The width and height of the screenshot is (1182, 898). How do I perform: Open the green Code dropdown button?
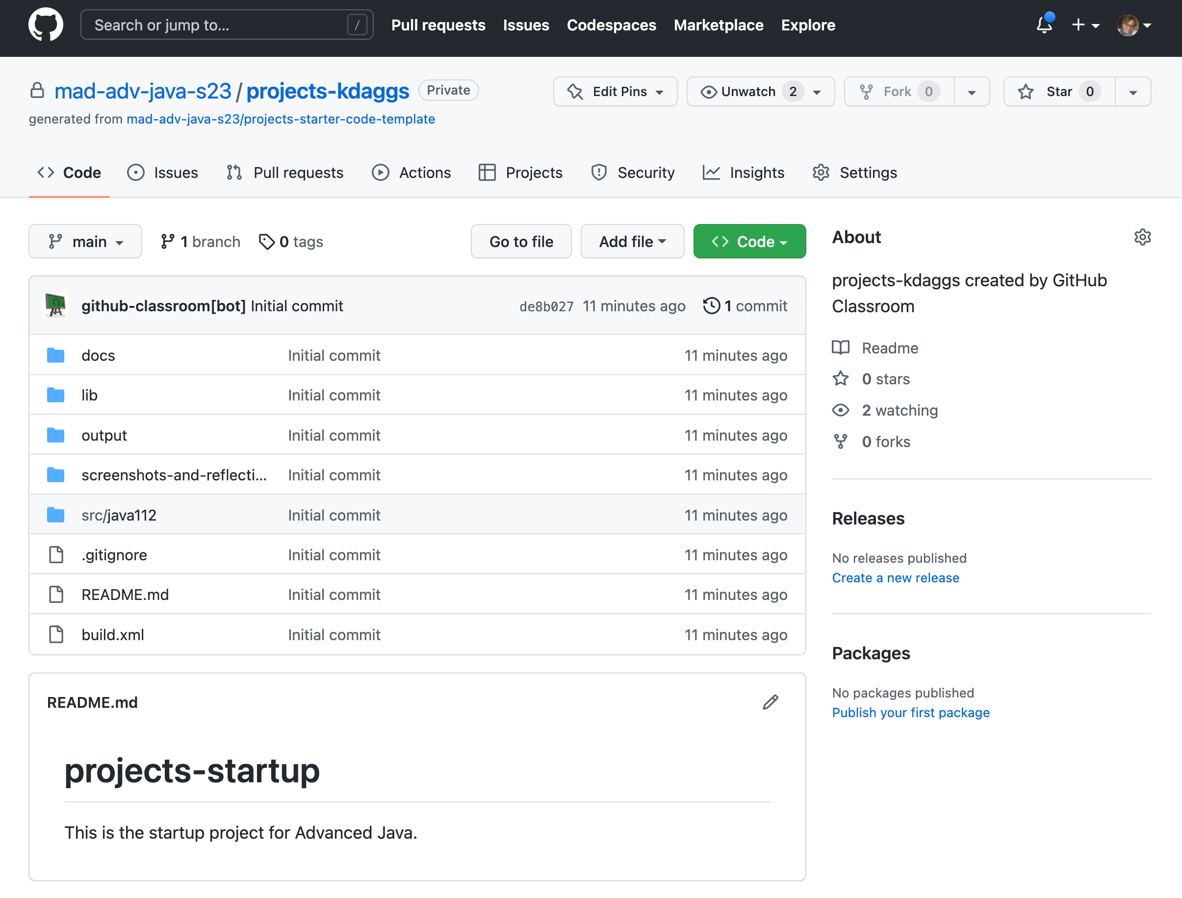click(749, 242)
